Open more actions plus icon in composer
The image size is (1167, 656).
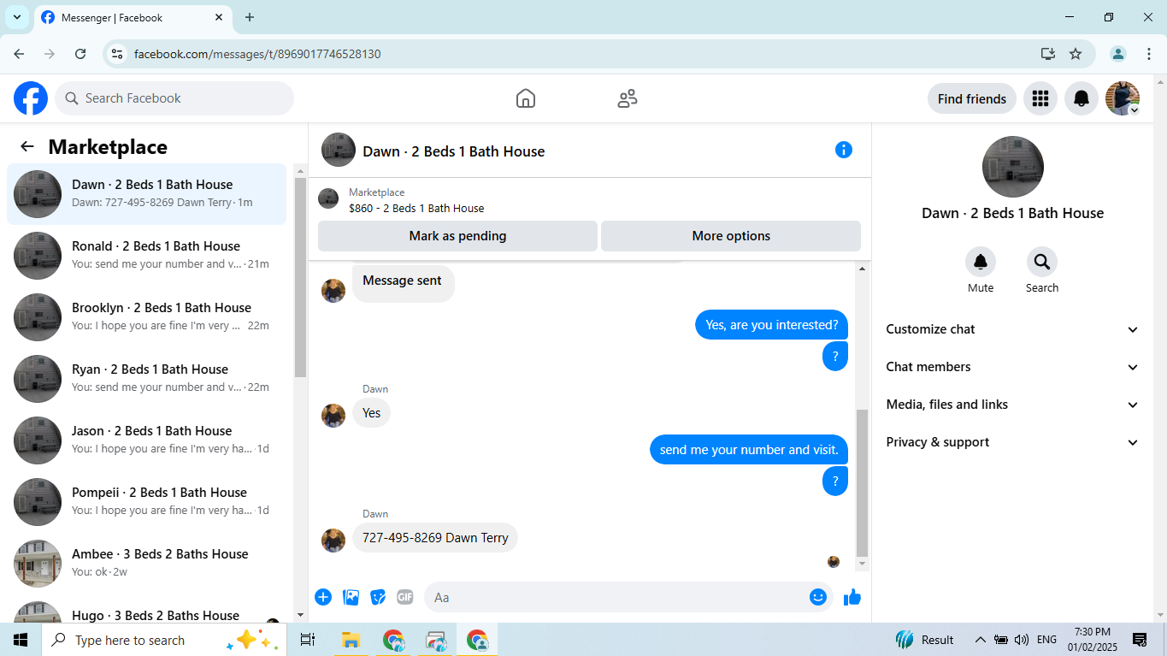tap(323, 597)
